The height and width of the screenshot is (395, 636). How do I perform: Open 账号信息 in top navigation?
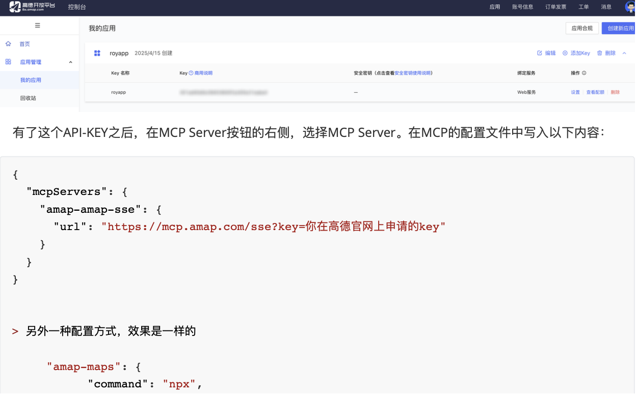[522, 7]
